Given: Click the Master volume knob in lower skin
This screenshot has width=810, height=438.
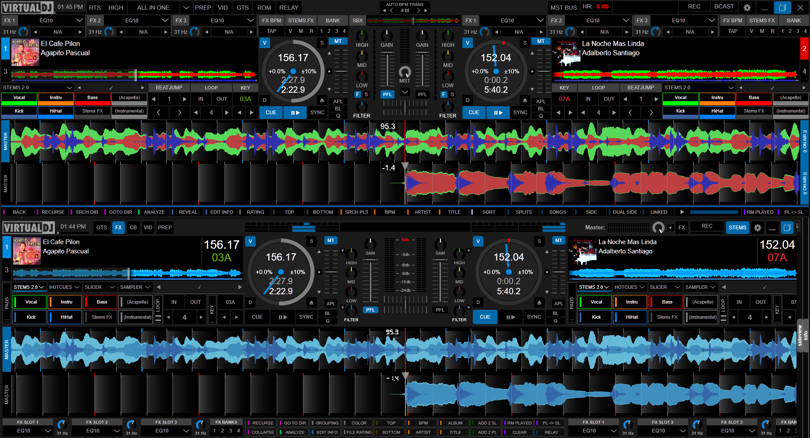Looking at the screenshot, I should click(658, 228).
